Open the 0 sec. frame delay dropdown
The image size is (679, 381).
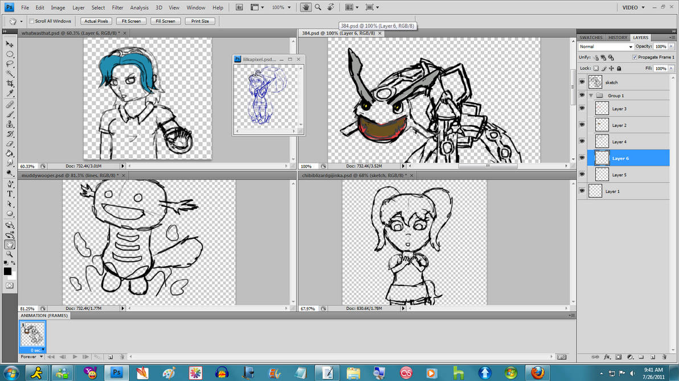coord(37,350)
